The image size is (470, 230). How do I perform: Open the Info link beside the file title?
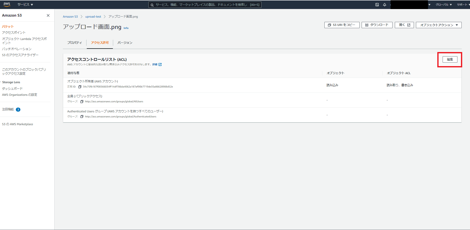tap(126, 28)
